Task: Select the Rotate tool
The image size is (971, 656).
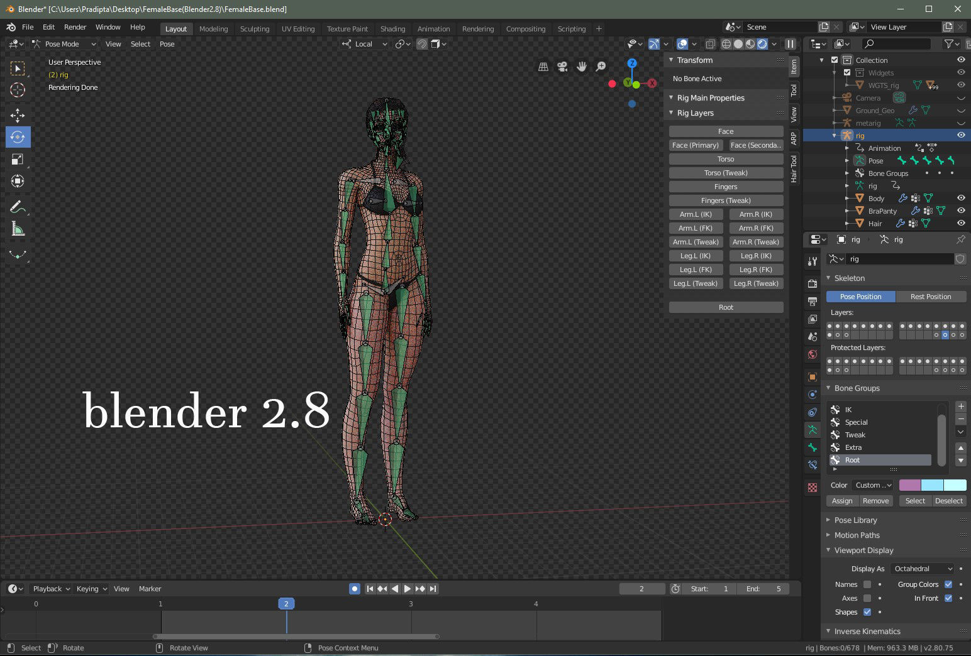Action: [18, 137]
